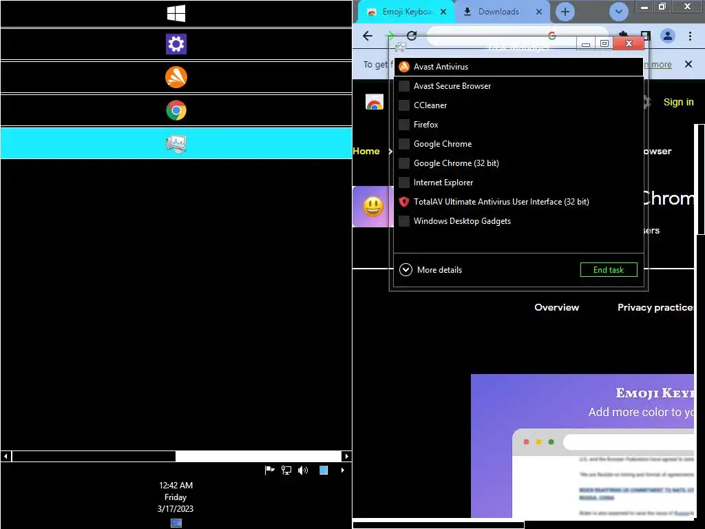Viewport: 705px width, 529px height.
Task: Click the Show desktop icon below the date
Action: (x=176, y=523)
